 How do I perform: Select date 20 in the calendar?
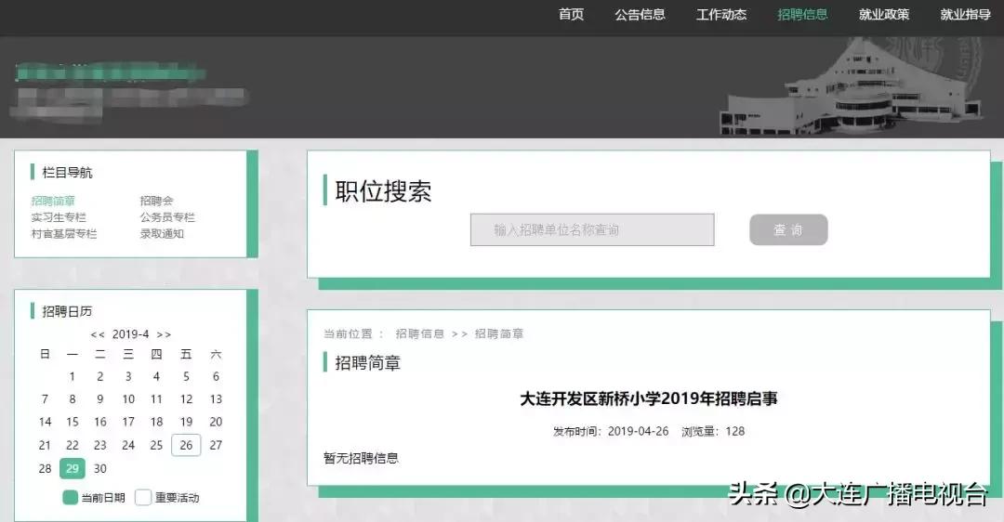216,423
